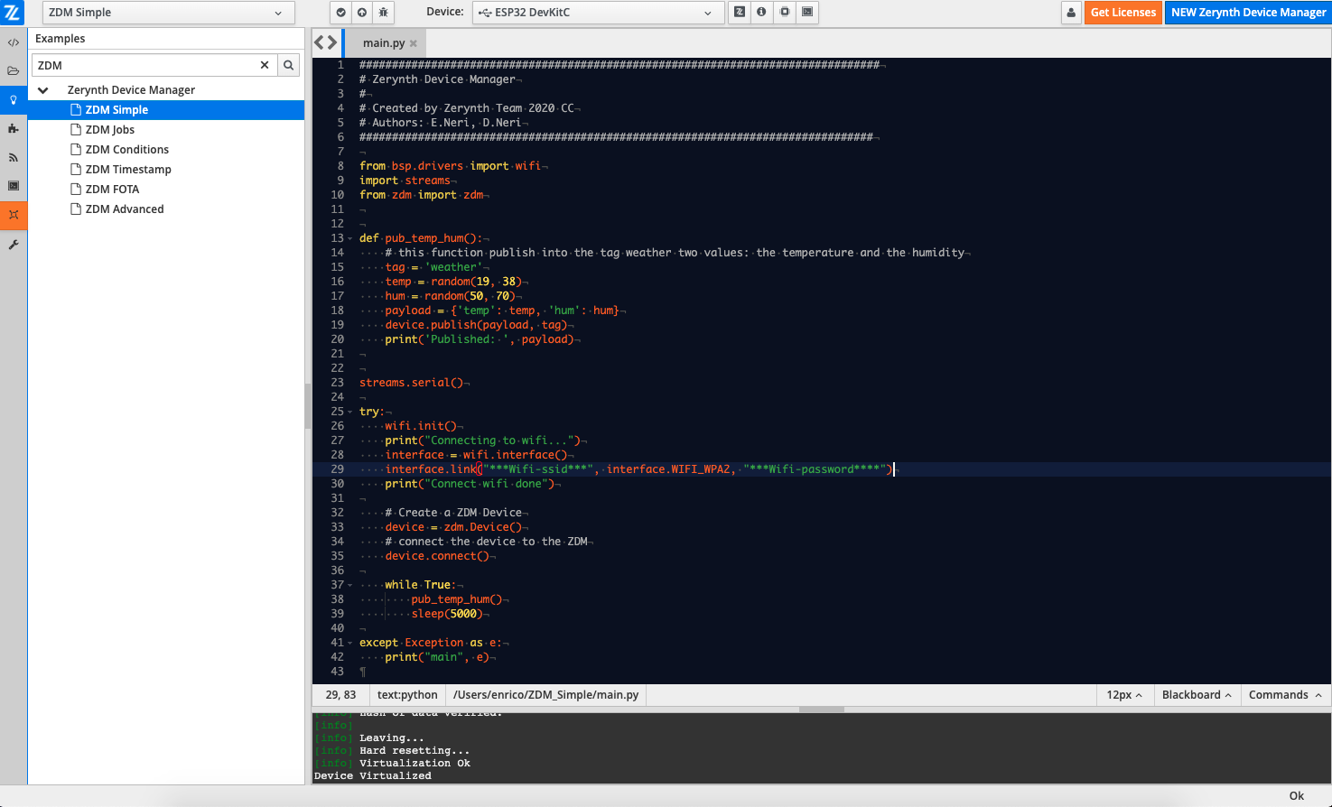Fold the try block at line 25
Image resolution: width=1332 pixels, height=807 pixels.
pyautogui.click(x=350, y=412)
